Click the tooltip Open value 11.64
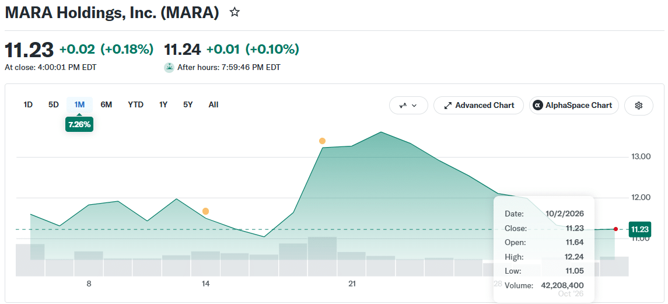Viewport: 668px width, 304px height. click(575, 242)
